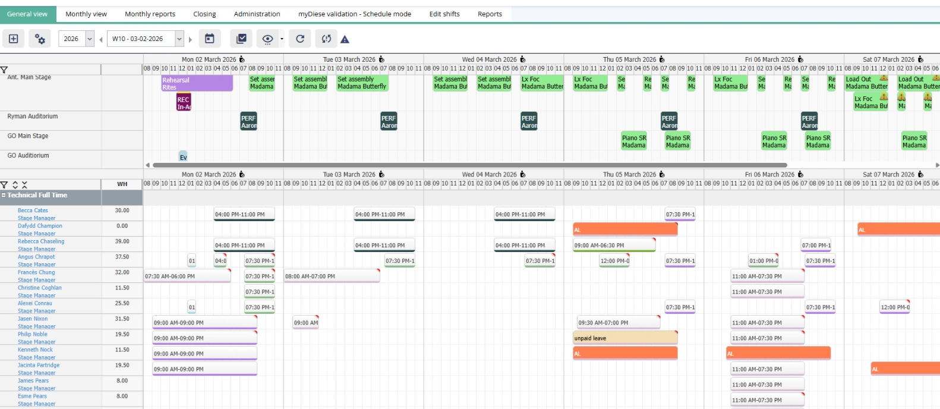Toggle the eye visibility button
The image size is (940, 409).
[x=267, y=39]
